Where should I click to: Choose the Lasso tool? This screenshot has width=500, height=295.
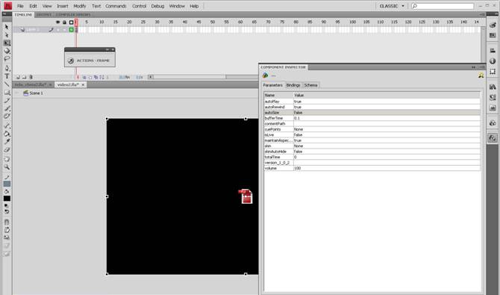[x=7, y=59]
